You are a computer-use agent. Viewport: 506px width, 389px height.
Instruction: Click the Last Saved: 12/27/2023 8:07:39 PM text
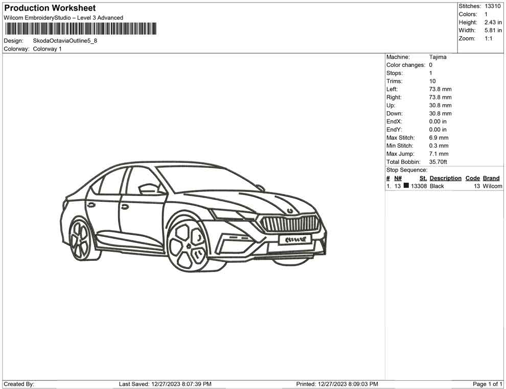(165, 384)
